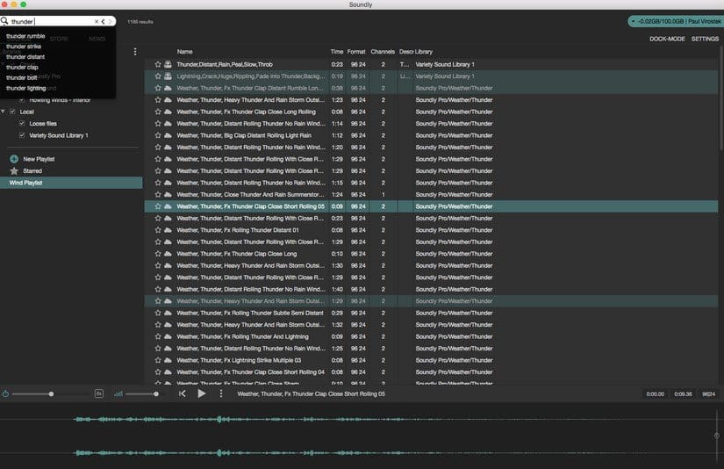The height and width of the screenshot is (469, 724).
Task: Click the 0x reset box beside pitch slider
Action: click(99, 393)
